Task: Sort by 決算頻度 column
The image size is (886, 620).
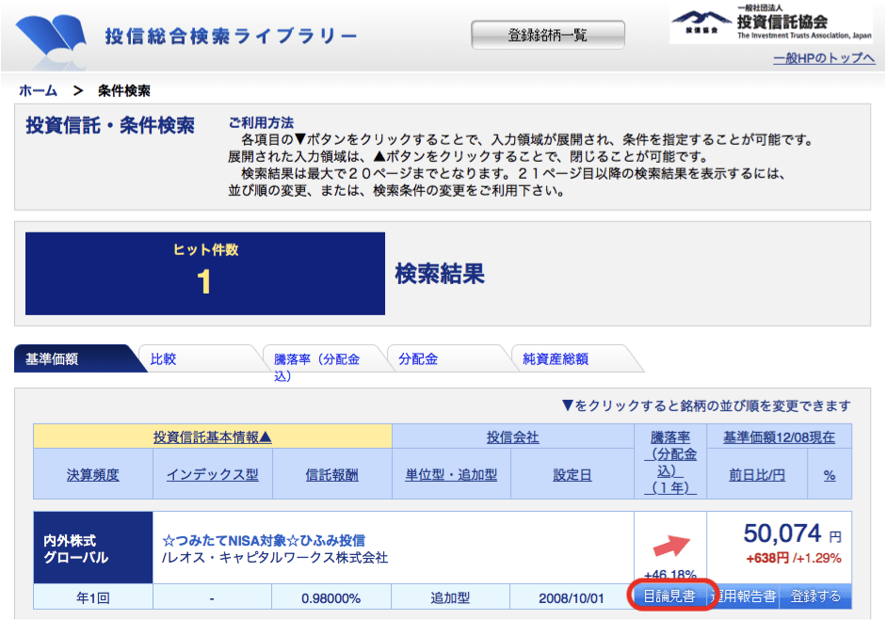Action: pyautogui.click(x=93, y=475)
